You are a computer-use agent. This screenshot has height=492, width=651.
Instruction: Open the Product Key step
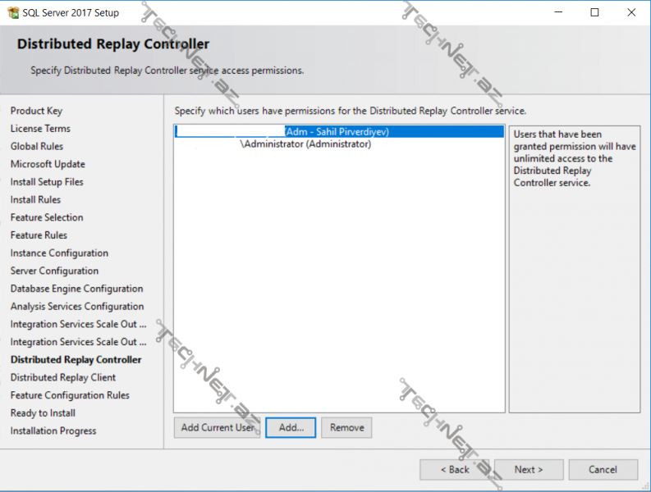pos(36,111)
